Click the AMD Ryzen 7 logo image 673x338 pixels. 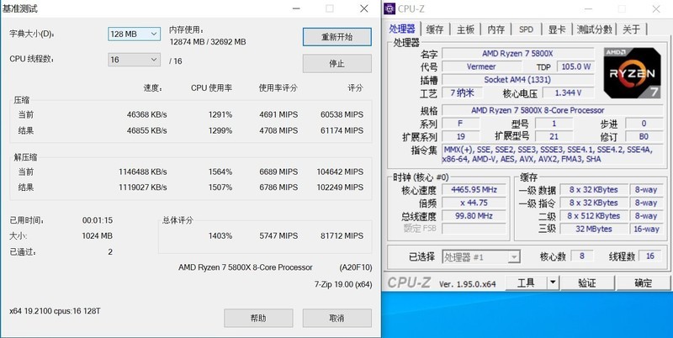tap(633, 73)
